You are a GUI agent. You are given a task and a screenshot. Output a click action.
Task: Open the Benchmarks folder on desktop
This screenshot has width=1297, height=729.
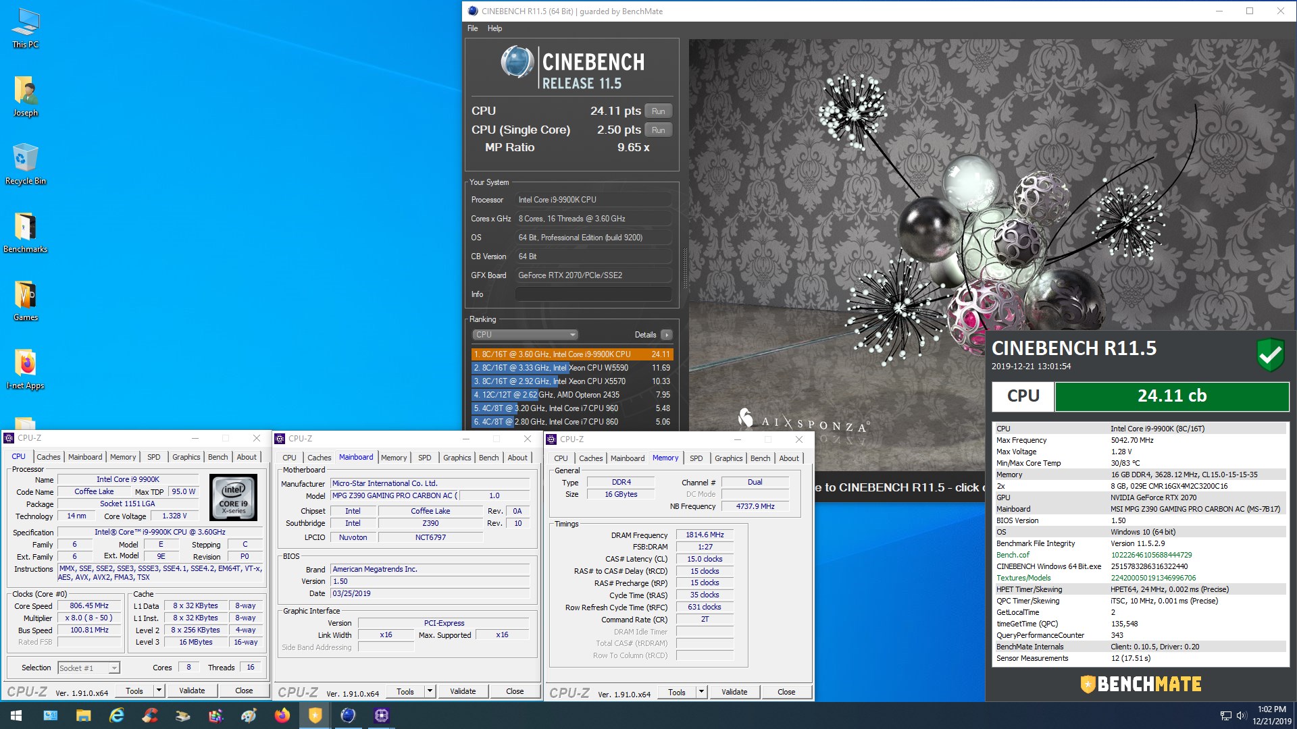click(26, 232)
